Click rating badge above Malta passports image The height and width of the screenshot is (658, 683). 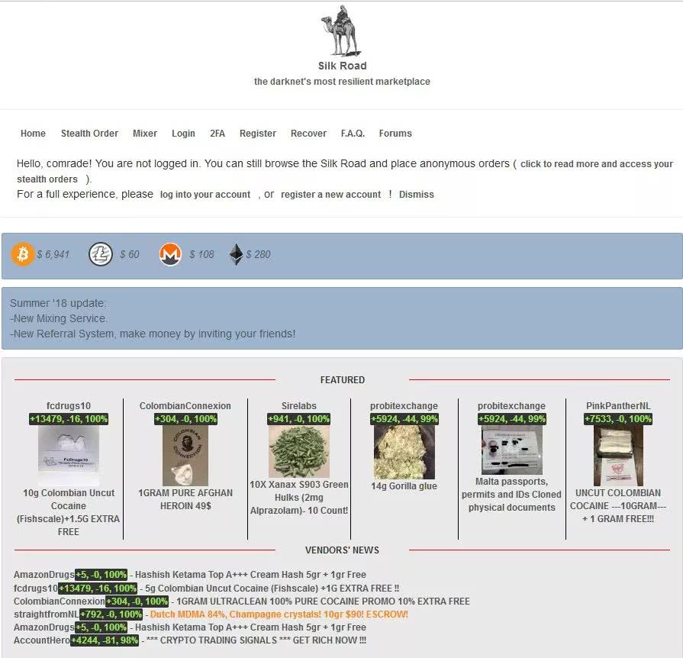(x=512, y=419)
